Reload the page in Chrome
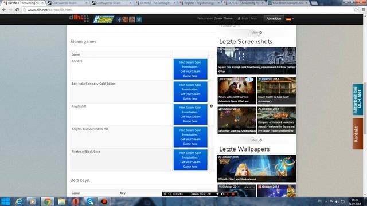 click(17, 10)
